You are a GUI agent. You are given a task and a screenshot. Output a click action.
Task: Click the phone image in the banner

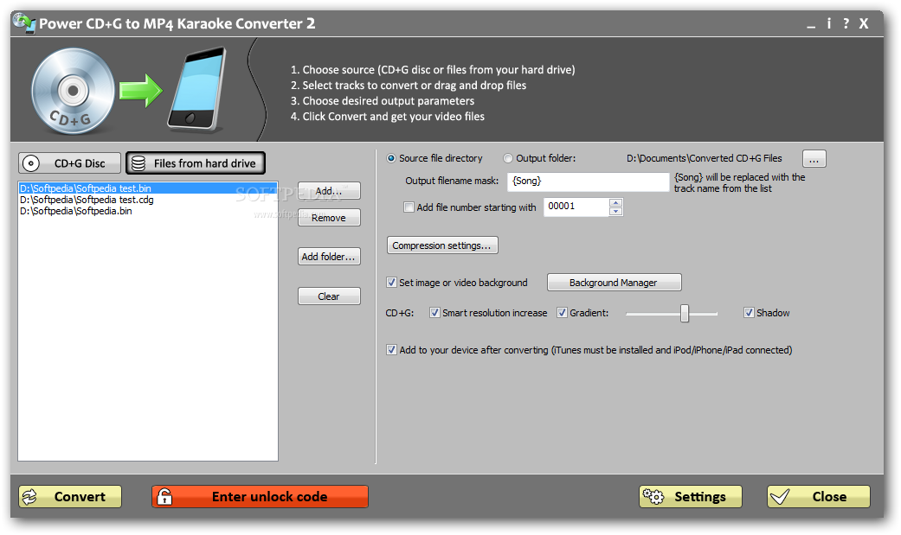[x=197, y=90]
